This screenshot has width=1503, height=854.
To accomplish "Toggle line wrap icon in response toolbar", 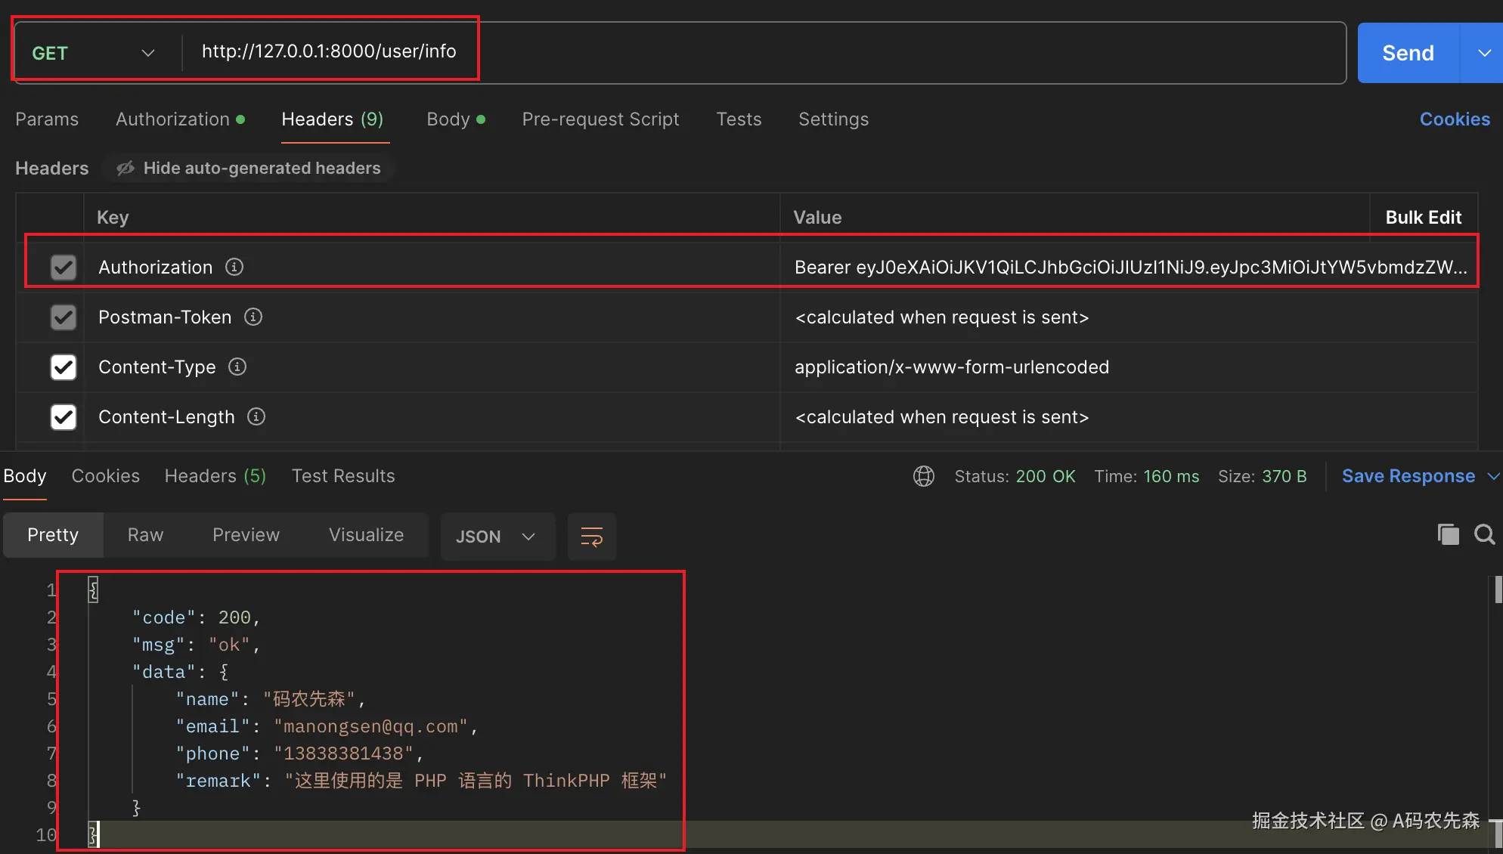I will (x=591, y=537).
